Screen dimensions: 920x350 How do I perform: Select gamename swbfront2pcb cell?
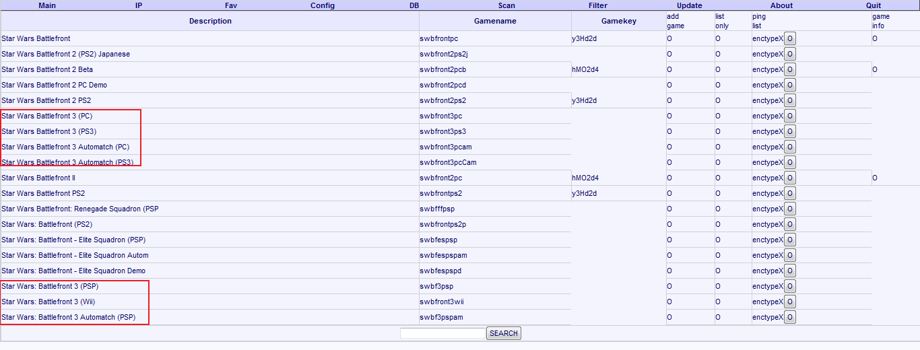pos(442,70)
